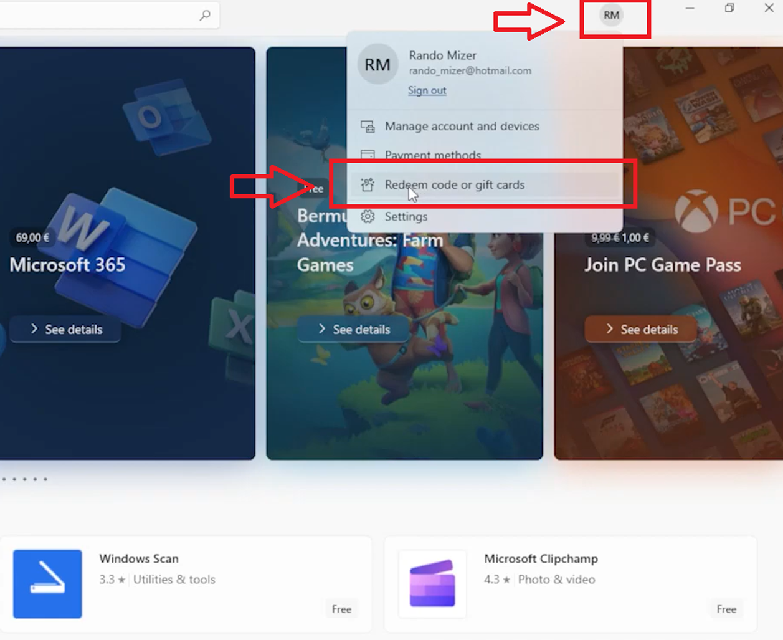See details for Bermuda Adventures: Farm Games
This screenshot has height=640, width=783.
(353, 329)
